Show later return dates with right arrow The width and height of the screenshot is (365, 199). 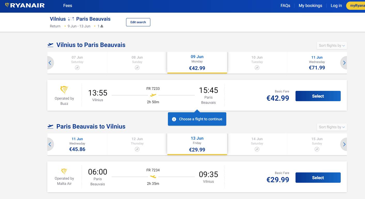pyautogui.click(x=344, y=144)
